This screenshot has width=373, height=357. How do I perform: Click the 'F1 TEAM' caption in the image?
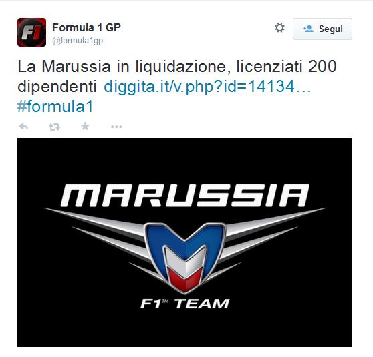click(185, 304)
